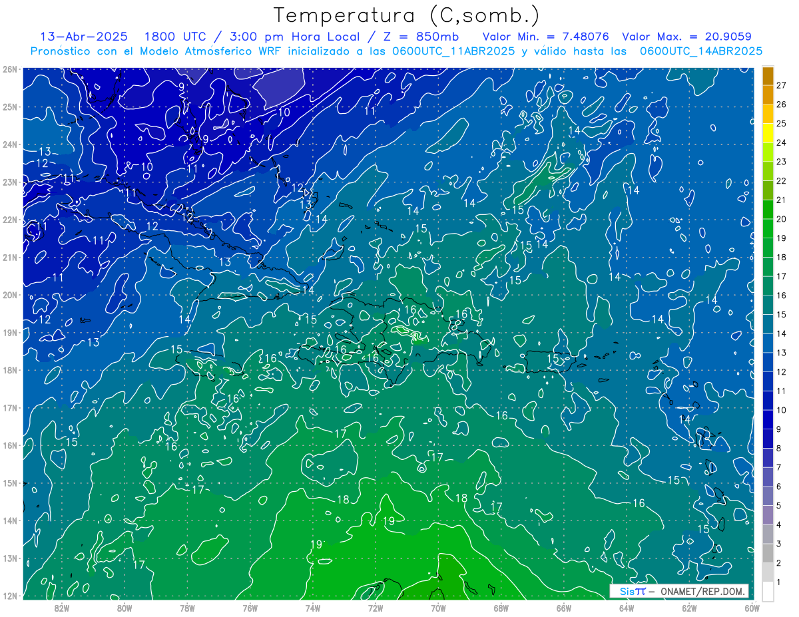
Task: Click the 60W longitude axis label
Action: pyautogui.click(x=752, y=607)
